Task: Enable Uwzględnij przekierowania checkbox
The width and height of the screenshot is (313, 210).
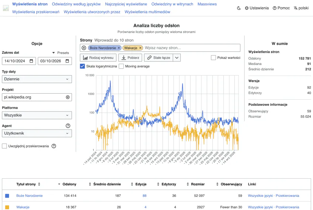Action: click(5, 146)
